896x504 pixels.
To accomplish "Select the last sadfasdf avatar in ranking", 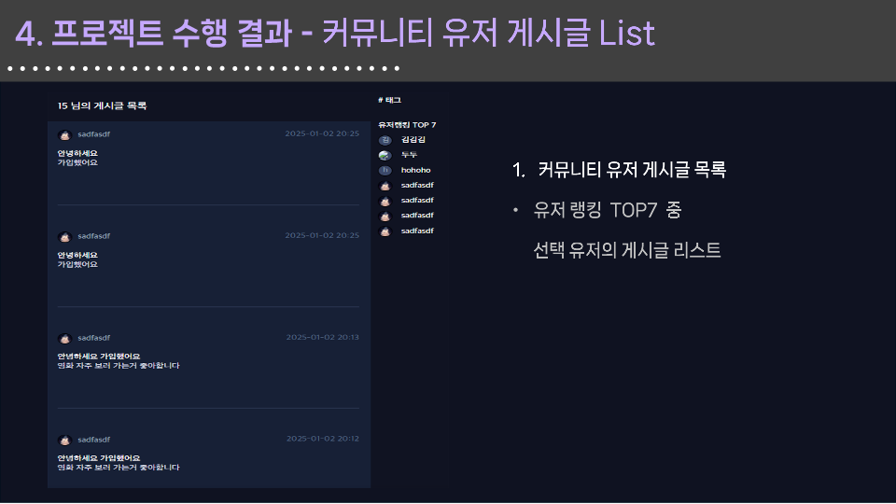I will point(385,231).
